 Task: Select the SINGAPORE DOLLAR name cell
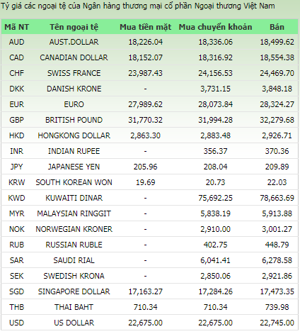(74, 291)
